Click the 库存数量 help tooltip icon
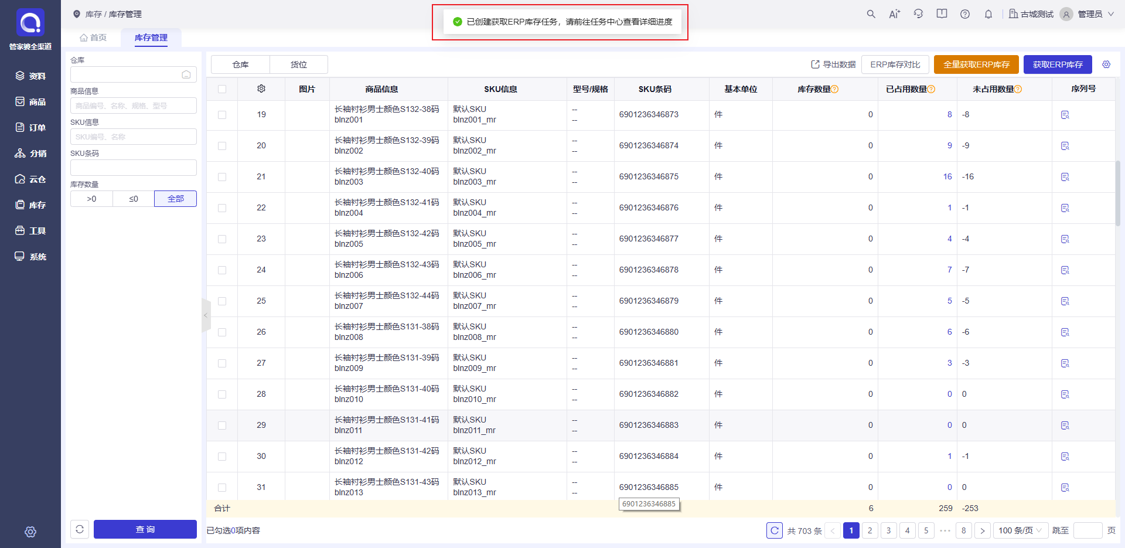 [835, 89]
